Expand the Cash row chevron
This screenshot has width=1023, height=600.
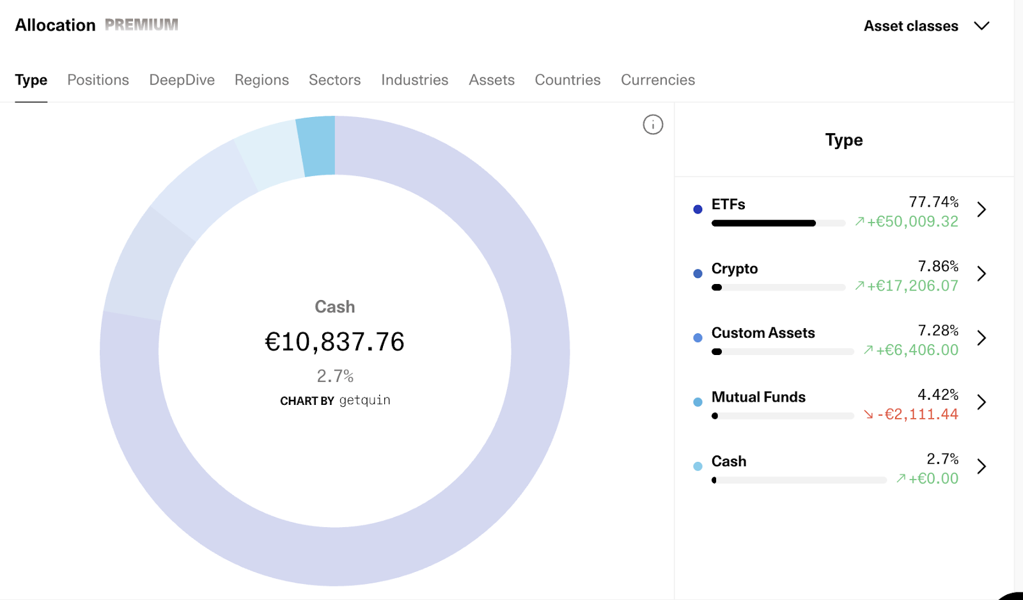[981, 466]
